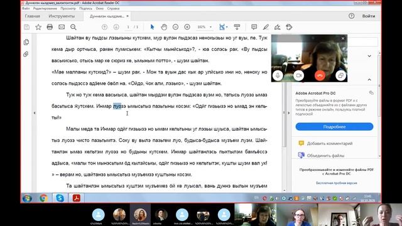The width and height of the screenshot is (402, 226).
Task: Toggle camera in Skype call overlay
Action: coord(299,75)
